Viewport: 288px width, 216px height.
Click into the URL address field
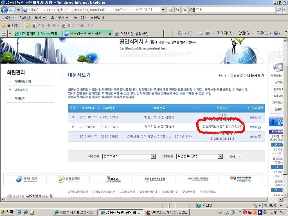[92, 10]
